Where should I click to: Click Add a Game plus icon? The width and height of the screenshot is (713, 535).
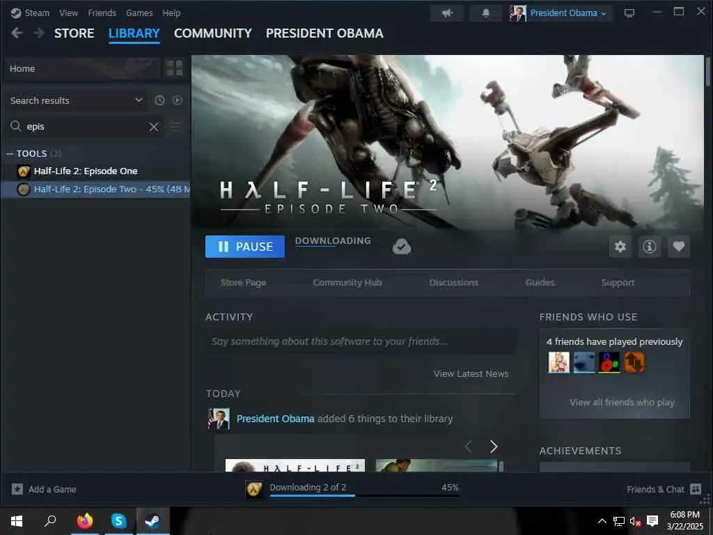[17, 490]
